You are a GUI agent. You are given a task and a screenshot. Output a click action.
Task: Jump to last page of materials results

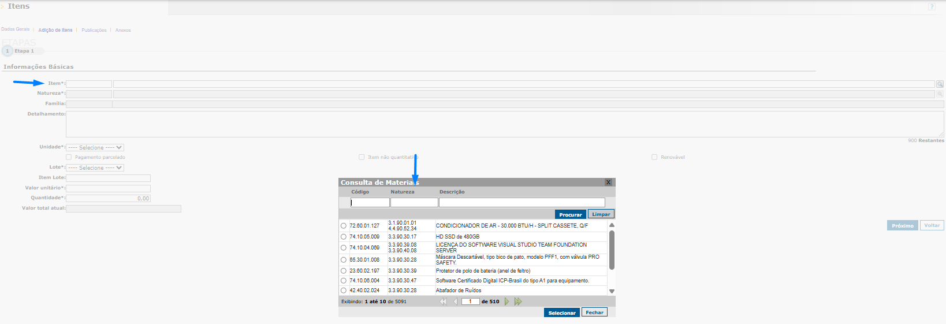(518, 301)
